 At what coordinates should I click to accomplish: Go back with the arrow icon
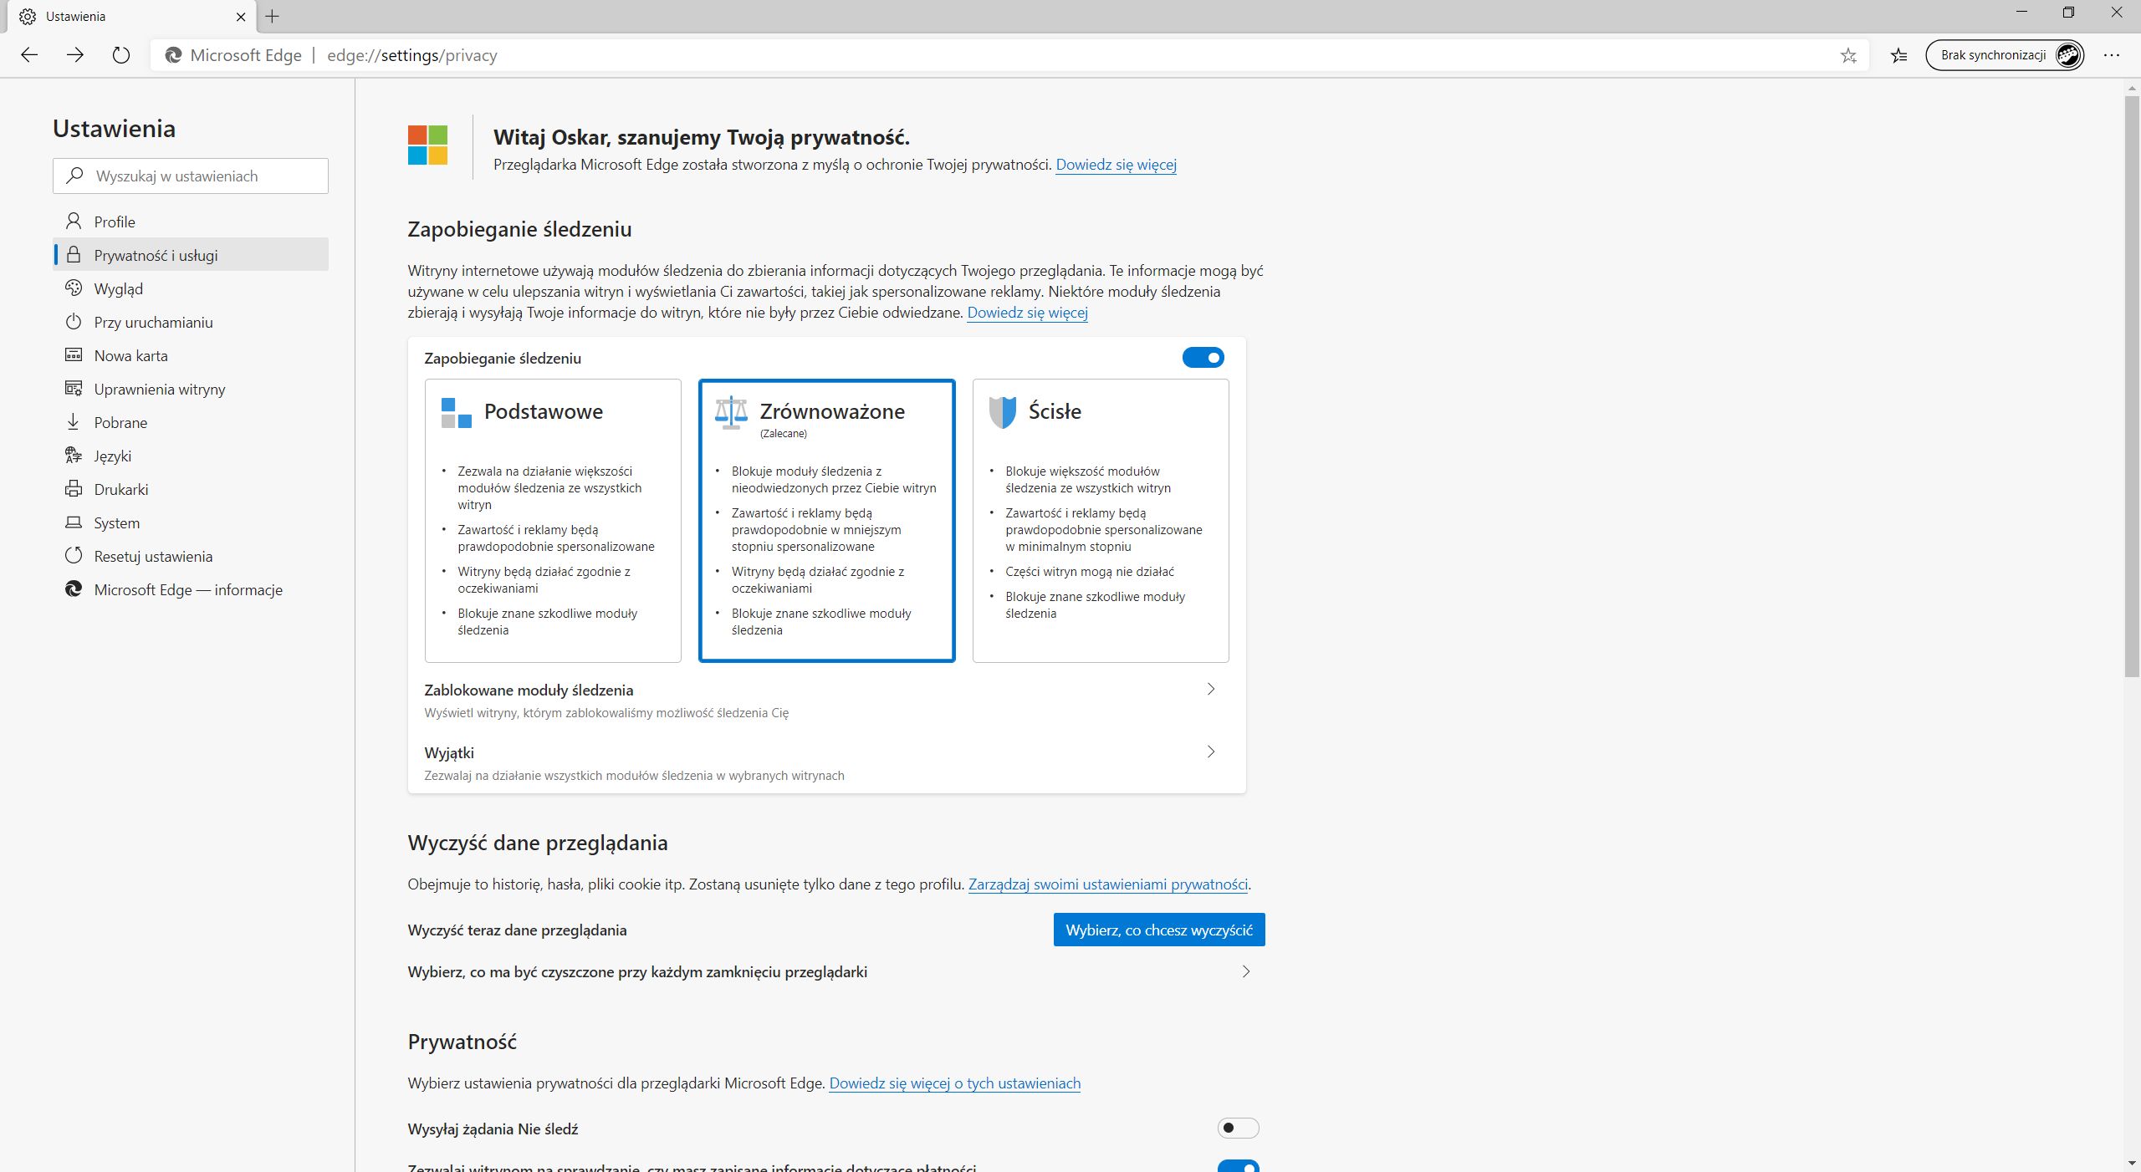(x=29, y=55)
